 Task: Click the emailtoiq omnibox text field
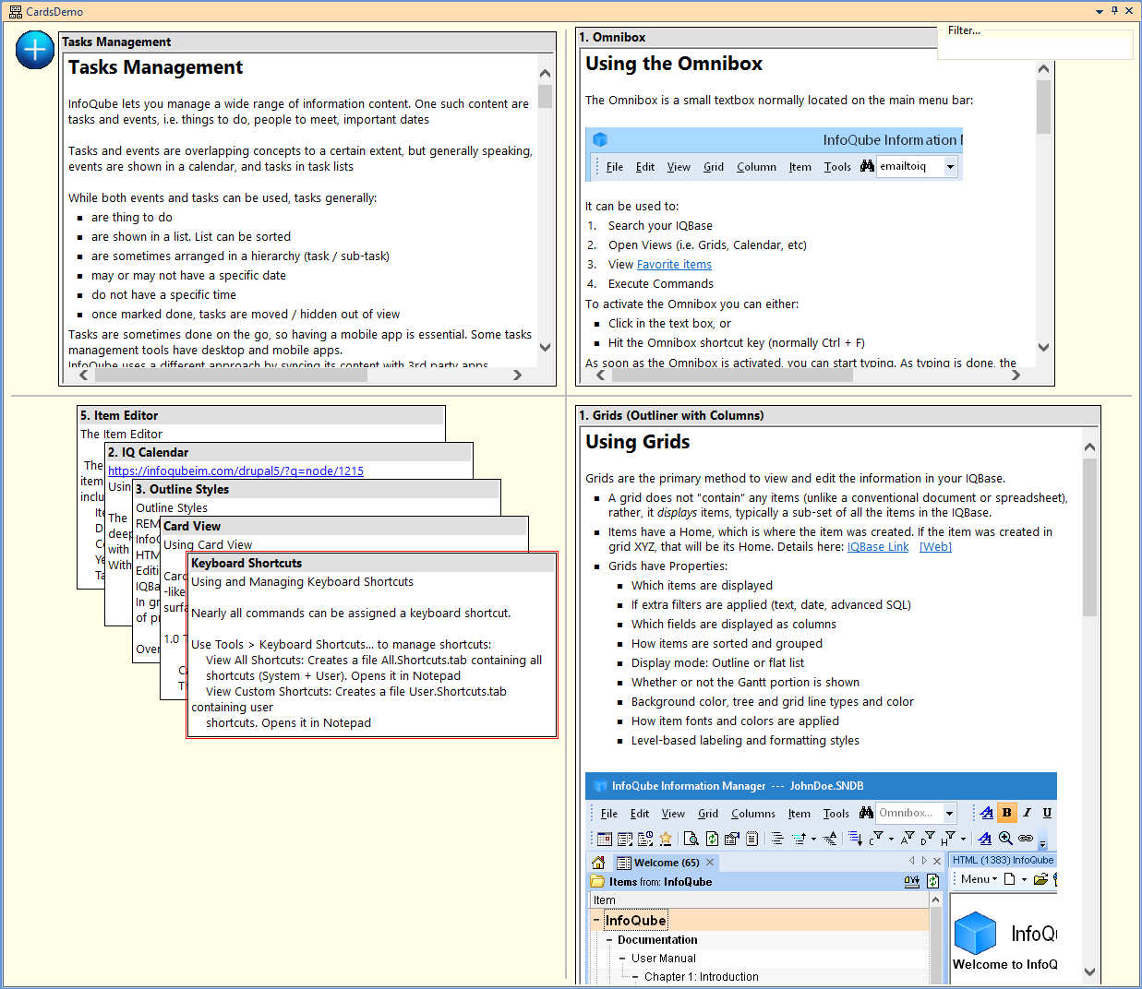click(909, 167)
